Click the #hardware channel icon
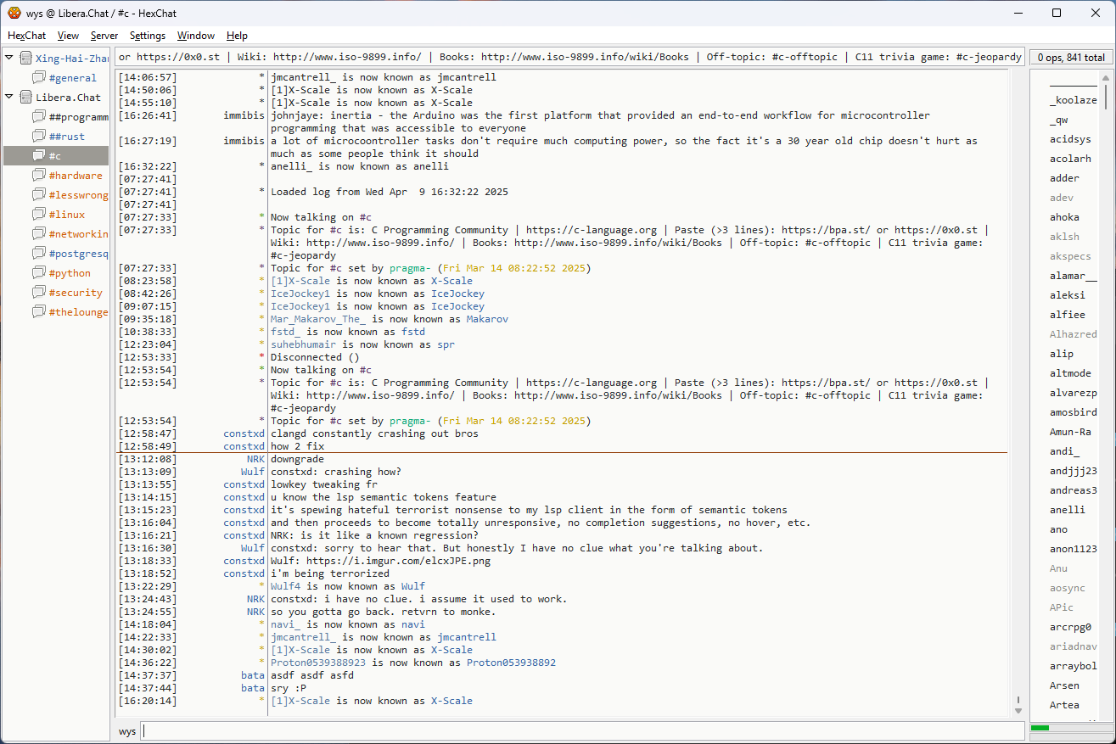1116x744 pixels. coord(39,175)
